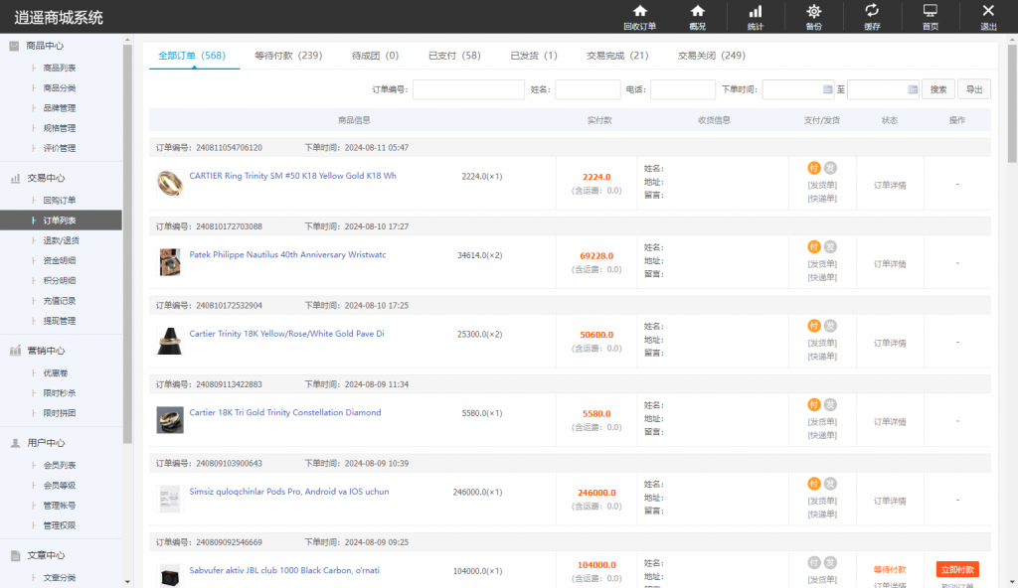1018x588 pixels.
Task: Open the Cartier 18K Tri Gold ring thumbnail
Action: (x=170, y=420)
